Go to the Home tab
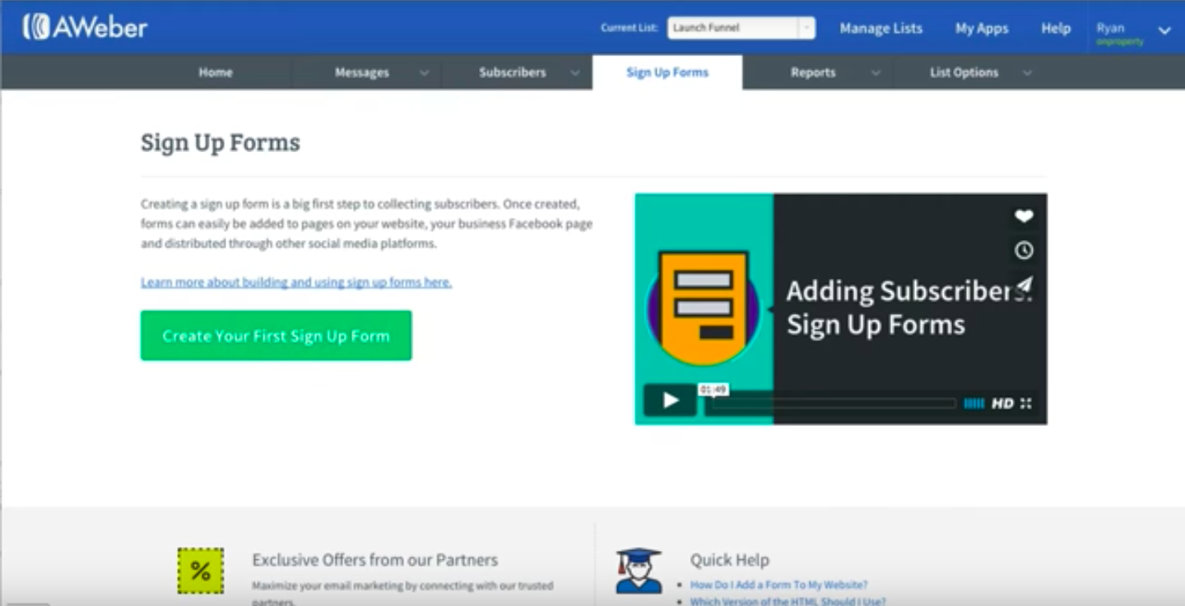Image resolution: width=1185 pixels, height=606 pixels. click(x=216, y=72)
